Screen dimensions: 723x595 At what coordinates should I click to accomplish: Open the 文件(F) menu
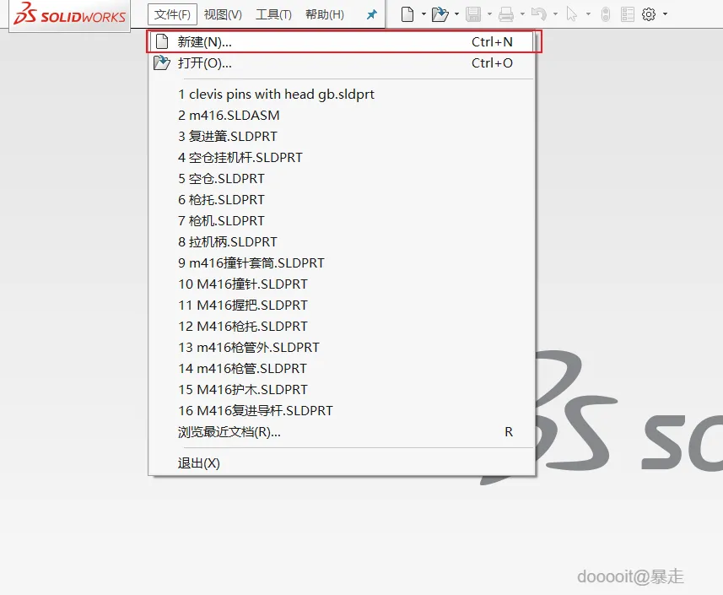(172, 14)
